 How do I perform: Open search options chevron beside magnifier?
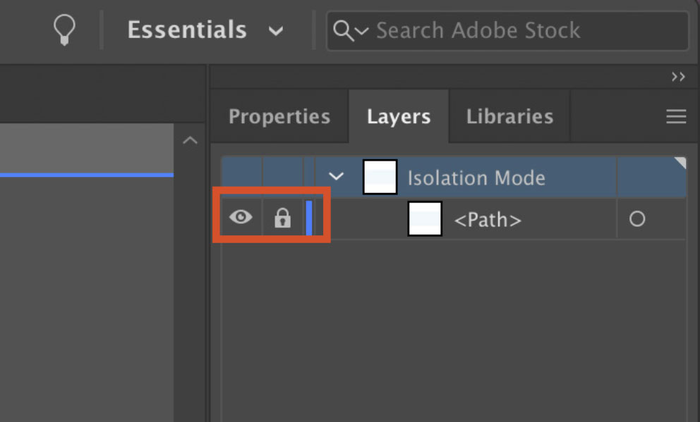(361, 31)
